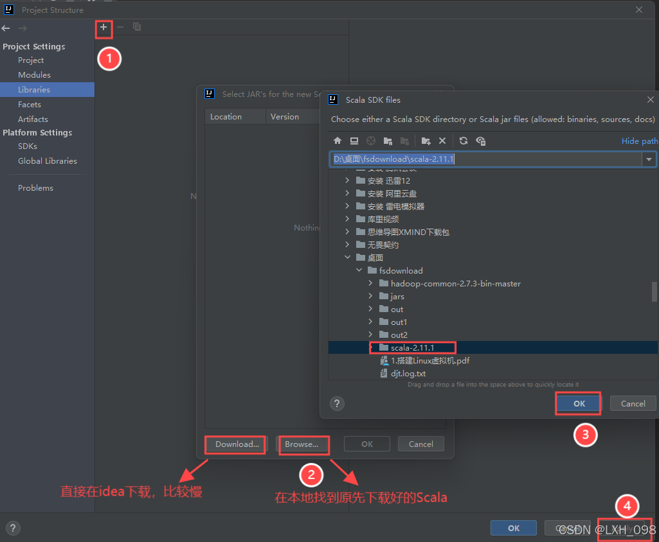Open Project settings section
659x542 pixels.
tap(31, 60)
